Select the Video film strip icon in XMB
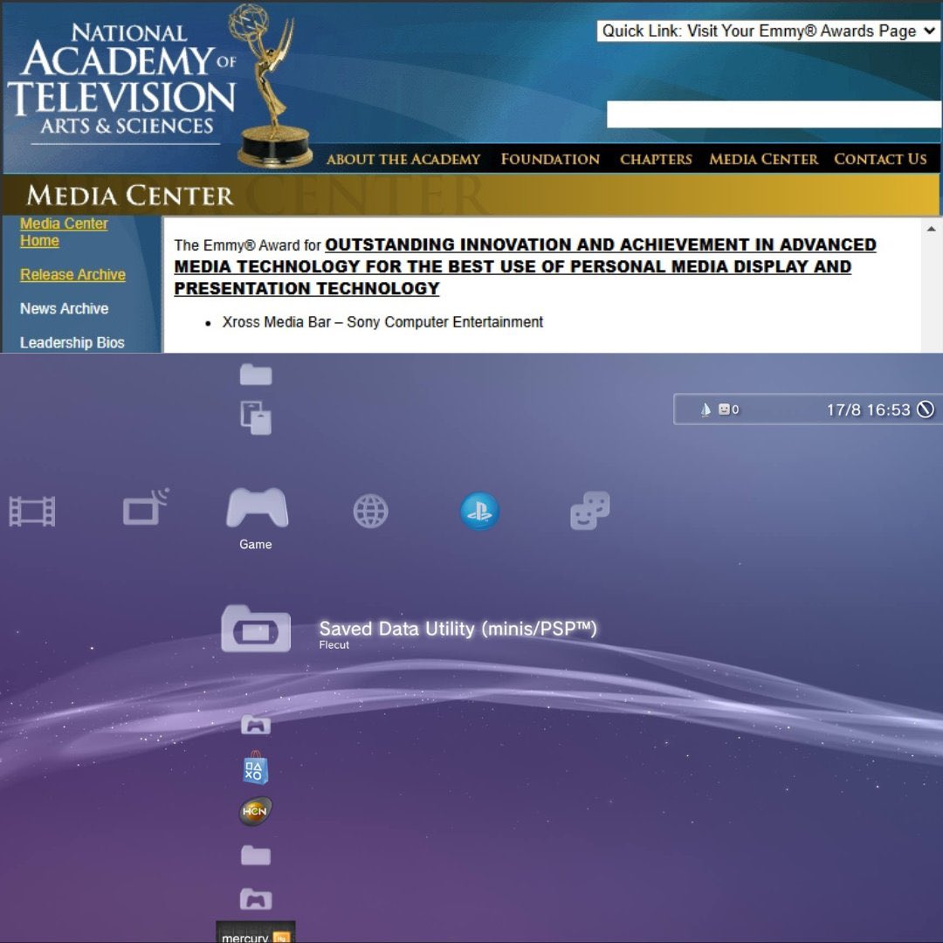 pos(32,512)
